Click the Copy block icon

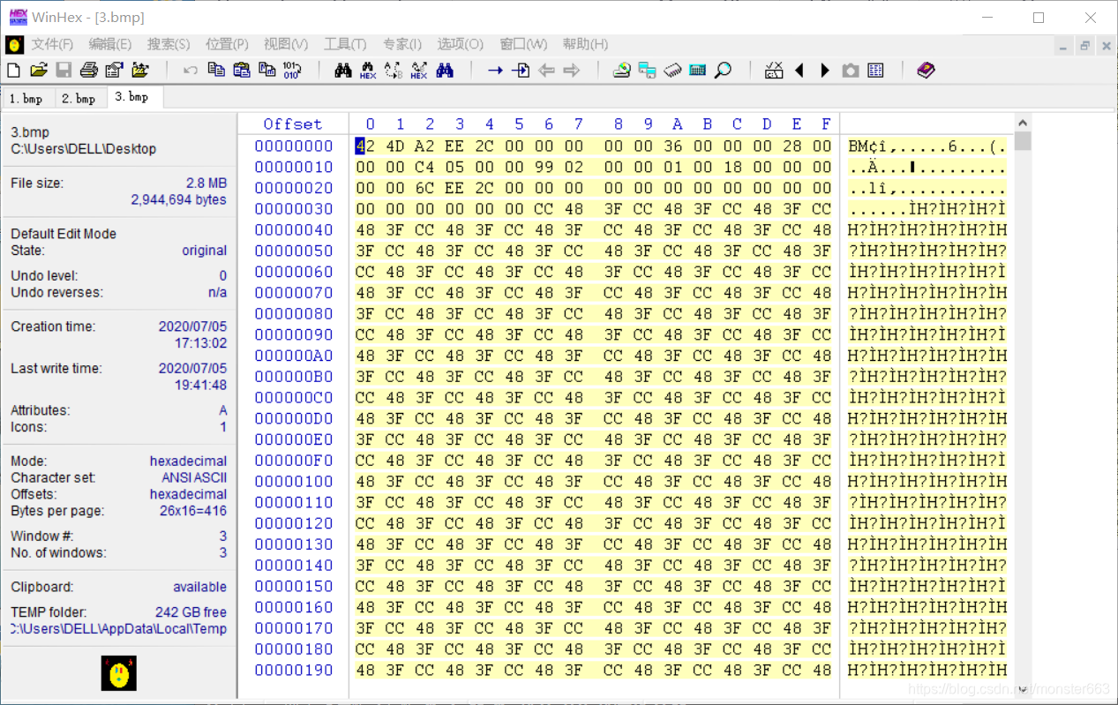tap(216, 70)
